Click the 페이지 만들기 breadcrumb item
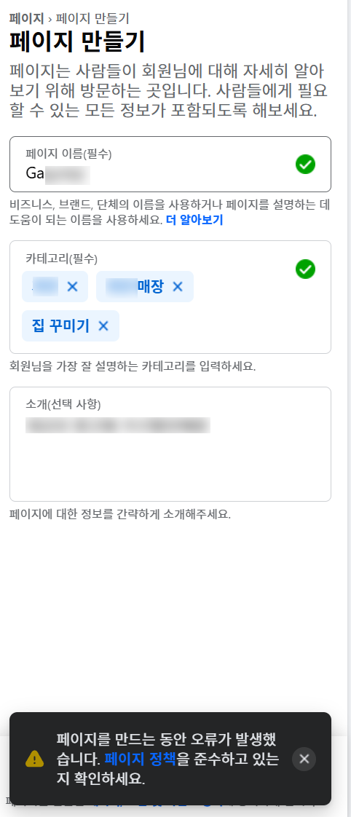Screen dimensions: 351x817 [92, 18]
